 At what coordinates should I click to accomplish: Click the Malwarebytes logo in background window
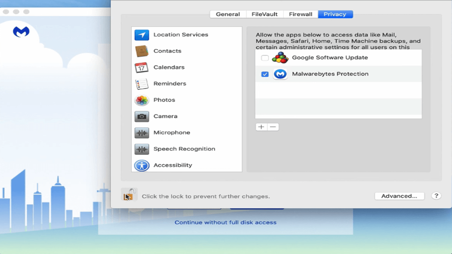click(21, 32)
